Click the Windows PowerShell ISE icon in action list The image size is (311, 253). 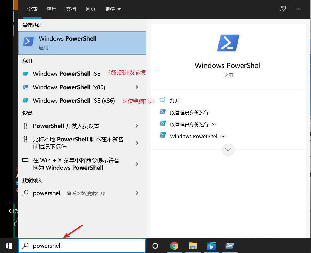click(x=163, y=135)
